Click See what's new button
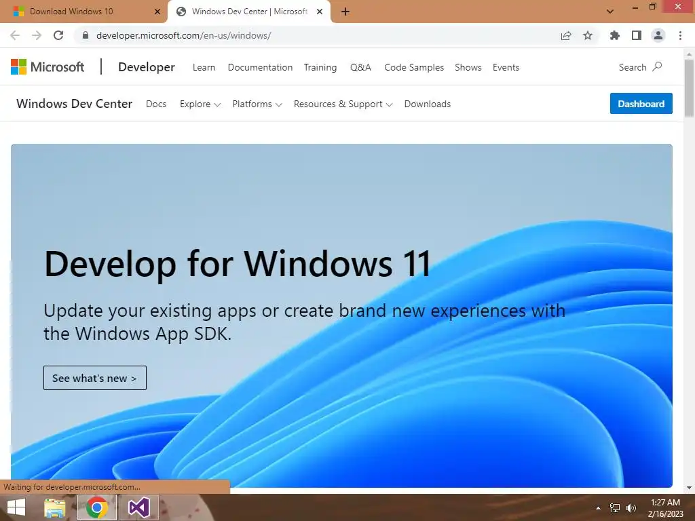Image resolution: width=695 pixels, height=521 pixels. tap(95, 378)
